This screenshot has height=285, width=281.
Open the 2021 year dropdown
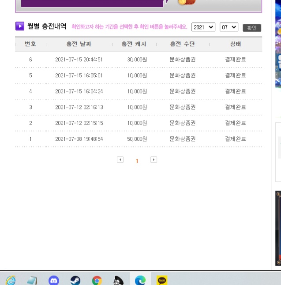203,27
